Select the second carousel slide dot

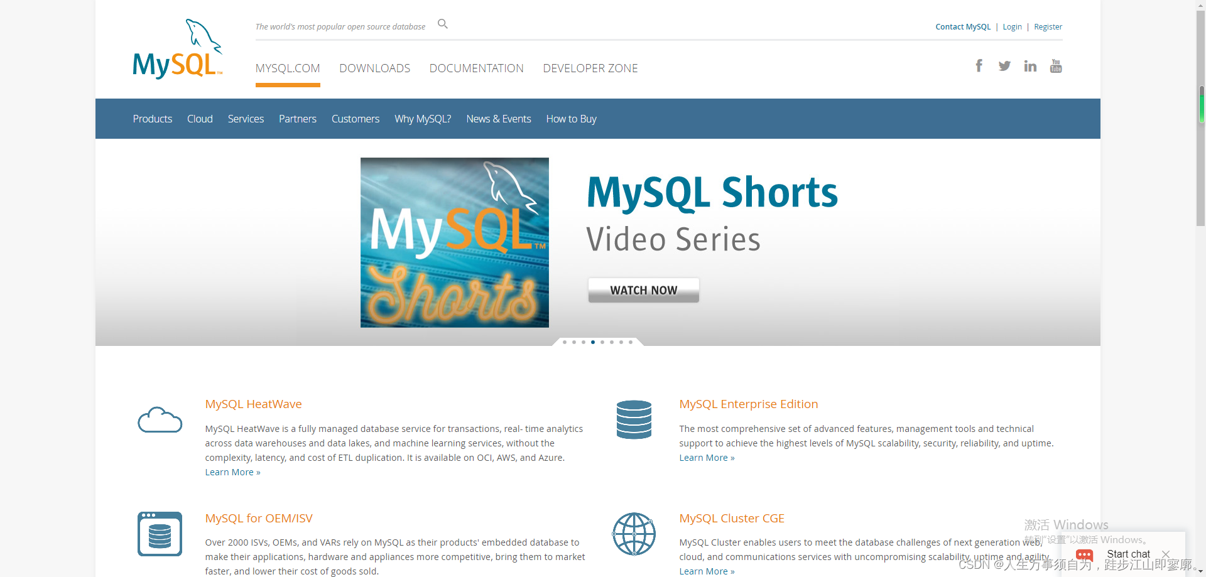(574, 342)
